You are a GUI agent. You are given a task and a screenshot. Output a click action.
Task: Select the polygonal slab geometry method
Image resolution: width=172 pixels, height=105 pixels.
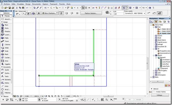[61, 13]
